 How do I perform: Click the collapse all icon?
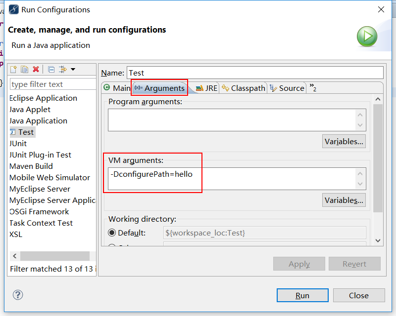[x=51, y=69]
